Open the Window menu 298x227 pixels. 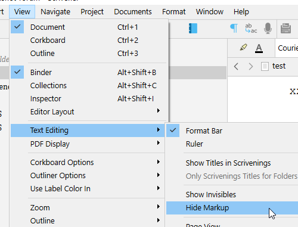[x=210, y=12]
